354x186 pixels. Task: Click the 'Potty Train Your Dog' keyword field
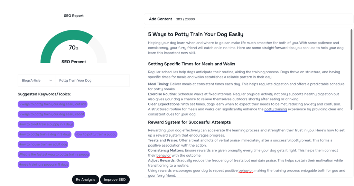[92, 81]
